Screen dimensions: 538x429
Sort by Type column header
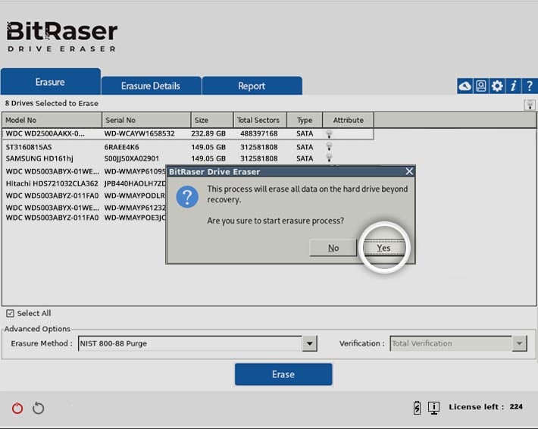[305, 120]
